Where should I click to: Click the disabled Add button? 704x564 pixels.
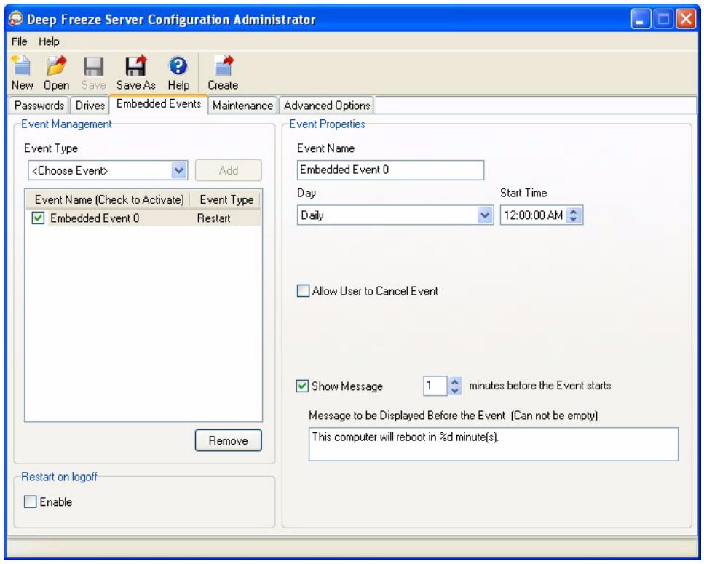click(x=229, y=170)
